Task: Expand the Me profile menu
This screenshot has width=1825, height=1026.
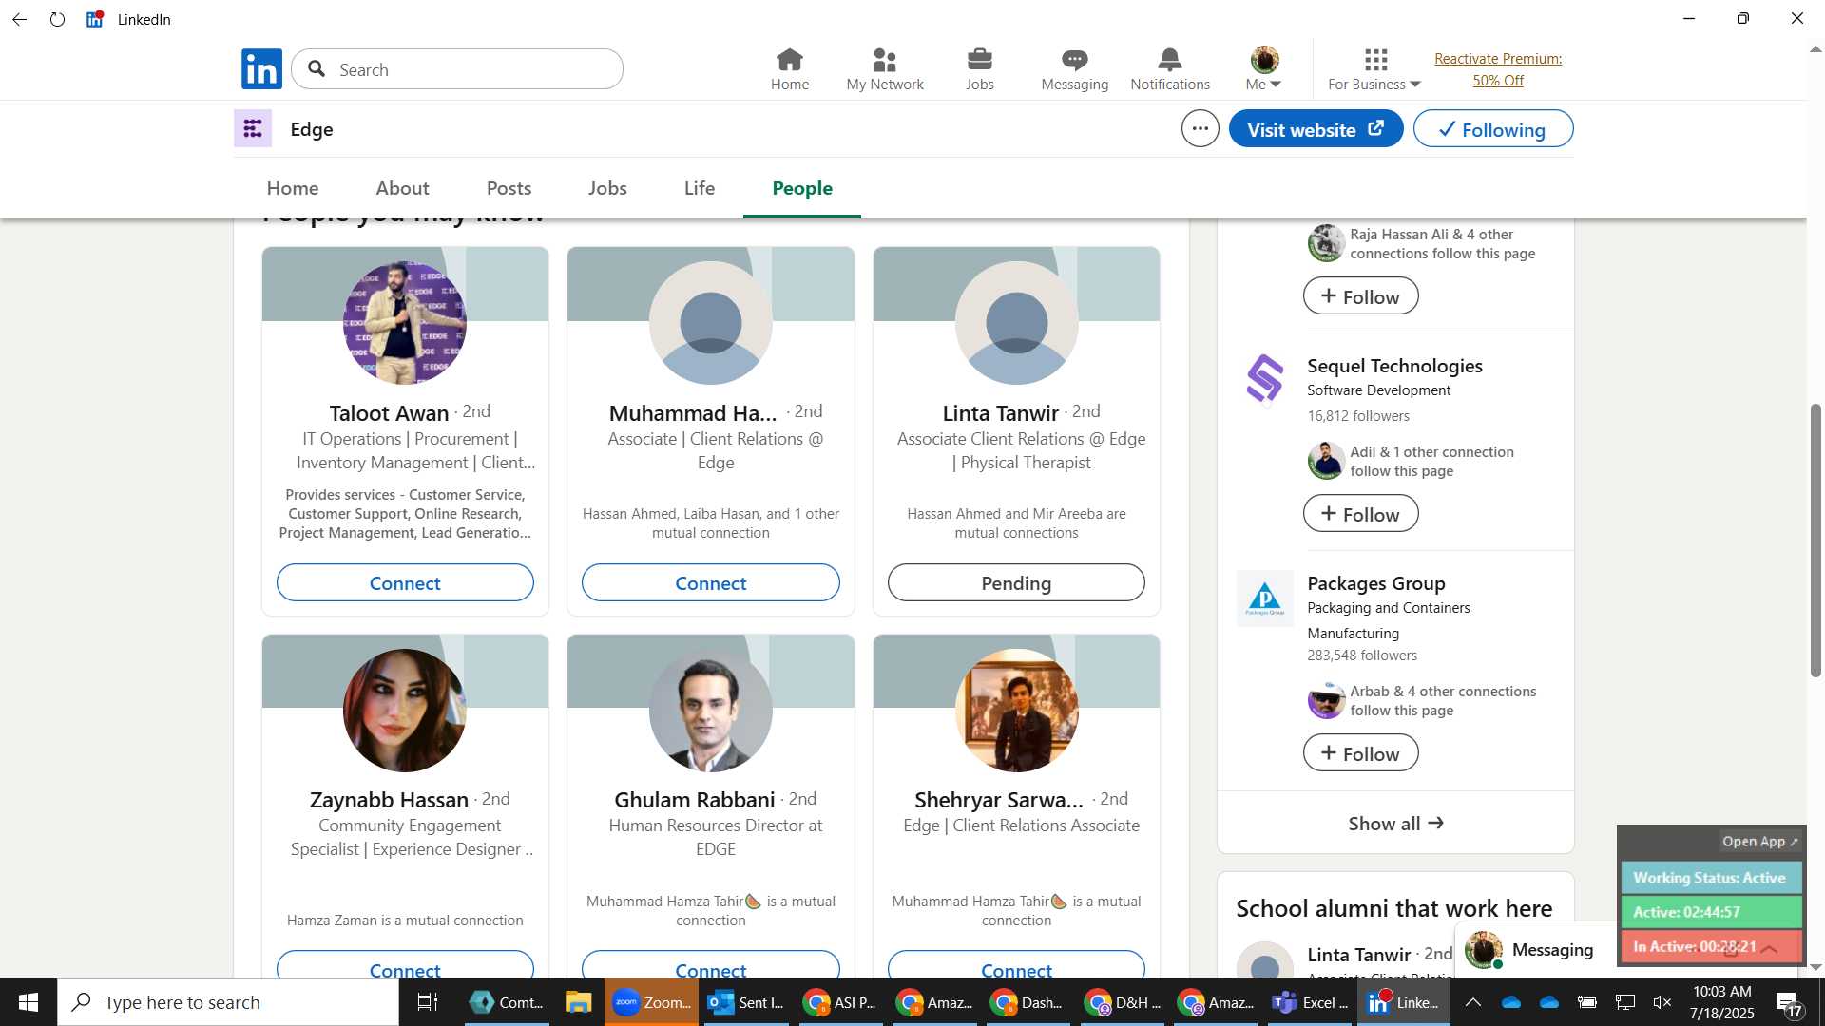Action: 1264,69
